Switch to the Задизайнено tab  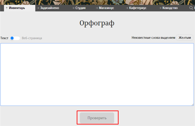pos(49,8)
